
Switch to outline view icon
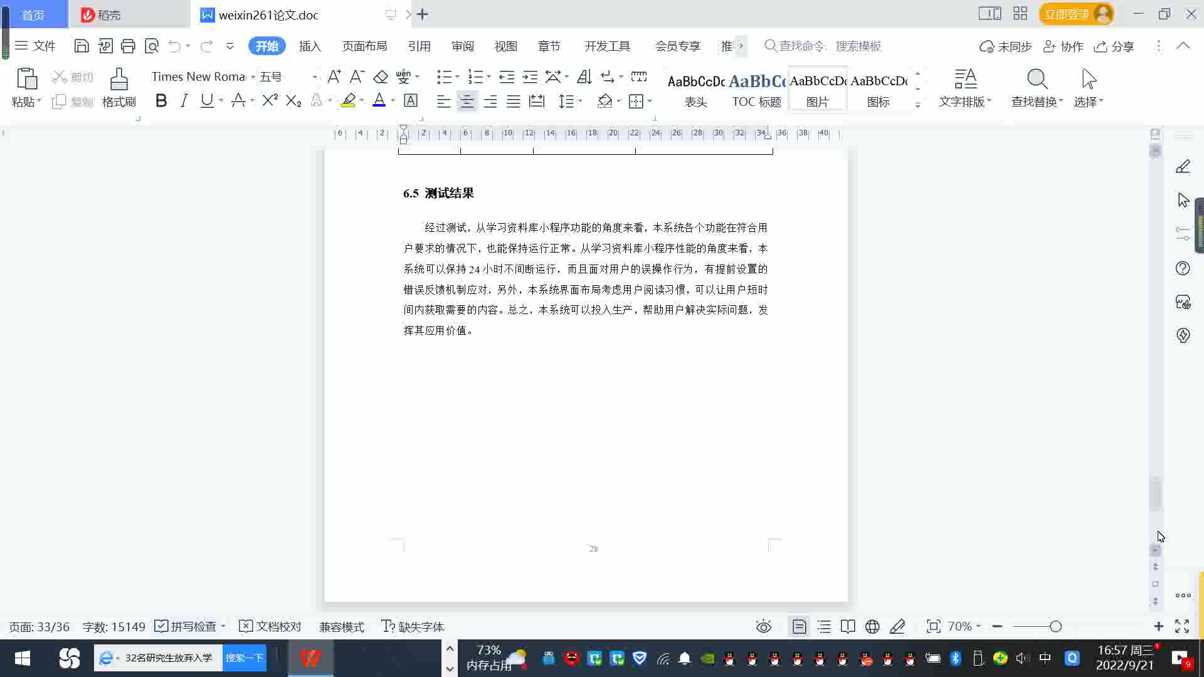click(824, 626)
